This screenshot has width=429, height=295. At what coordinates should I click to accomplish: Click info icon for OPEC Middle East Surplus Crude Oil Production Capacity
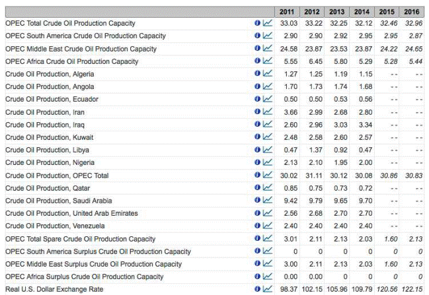(x=257, y=263)
